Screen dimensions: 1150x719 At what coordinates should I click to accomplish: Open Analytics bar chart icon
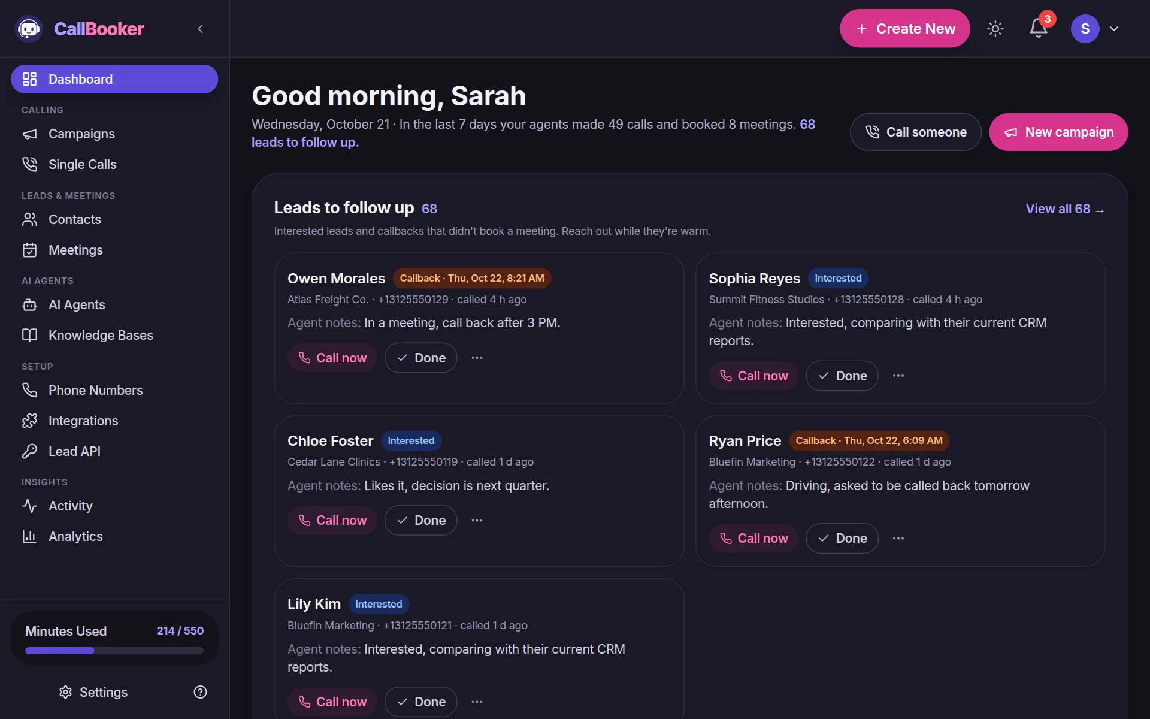pyautogui.click(x=29, y=536)
